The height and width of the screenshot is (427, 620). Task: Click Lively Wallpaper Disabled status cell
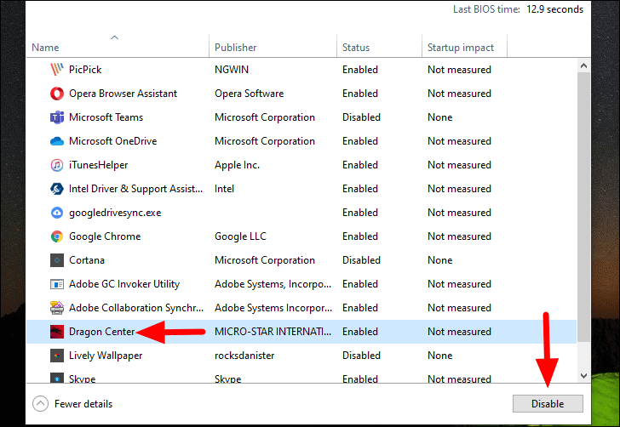coord(361,356)
